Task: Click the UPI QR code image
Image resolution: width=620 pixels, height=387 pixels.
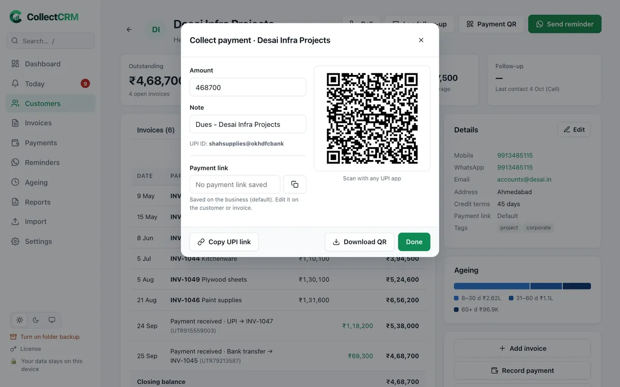Action: click(x=372, y=118)
